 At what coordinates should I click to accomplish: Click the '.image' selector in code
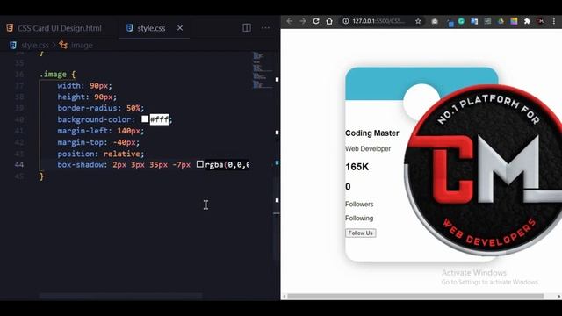[53, 74]
